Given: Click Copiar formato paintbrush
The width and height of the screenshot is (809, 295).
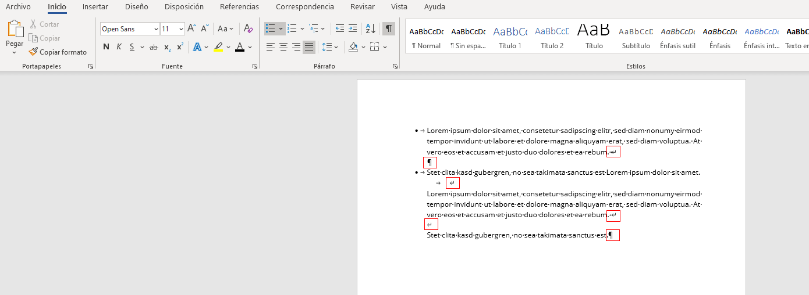Looking at the screenshot, I should pyautogui.click(x=58, y=52).
